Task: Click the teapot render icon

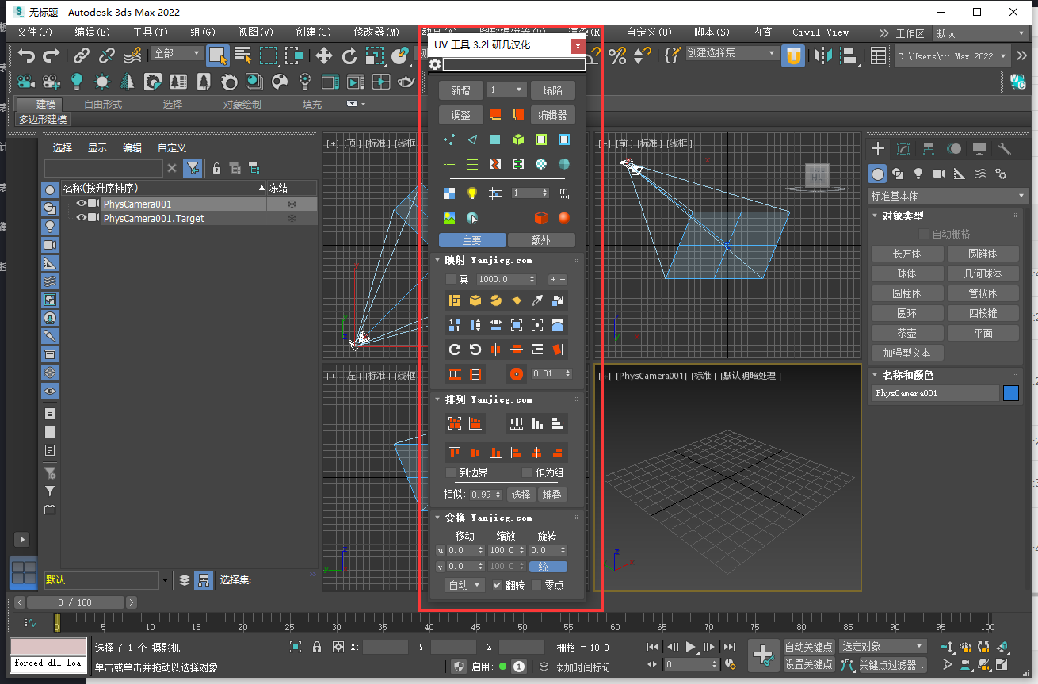Action: click(406, 82)
